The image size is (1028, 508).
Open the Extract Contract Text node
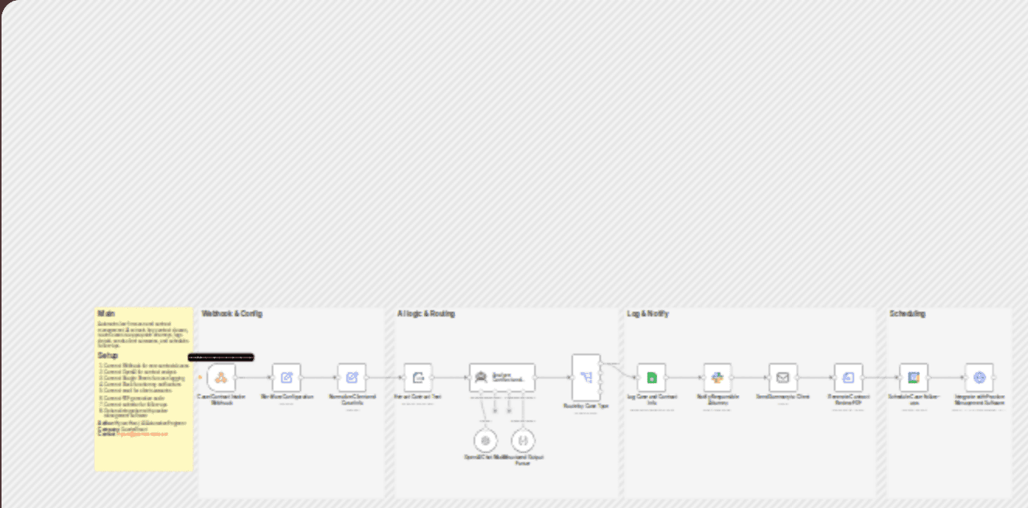(418, 378)
